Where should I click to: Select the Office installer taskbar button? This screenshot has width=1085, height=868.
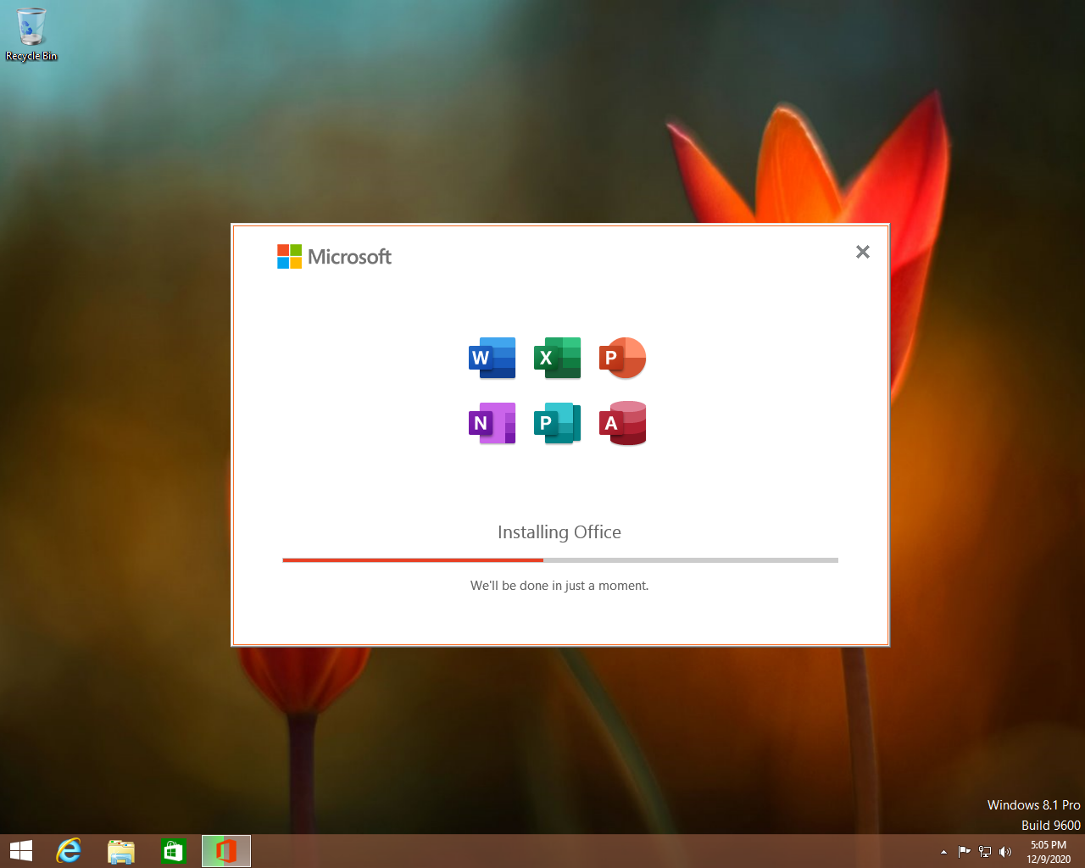point(226,851)
